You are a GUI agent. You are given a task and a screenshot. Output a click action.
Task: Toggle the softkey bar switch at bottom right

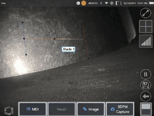click(146, 109)
